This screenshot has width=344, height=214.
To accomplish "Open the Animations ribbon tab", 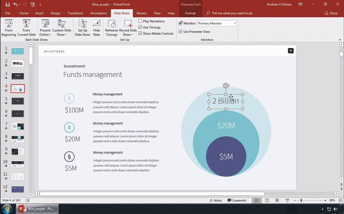I will [98, 13].
